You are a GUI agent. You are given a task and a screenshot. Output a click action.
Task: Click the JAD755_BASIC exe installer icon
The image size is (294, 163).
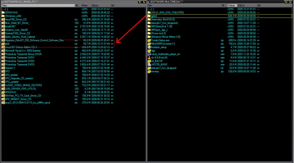[x=149, y=65]
